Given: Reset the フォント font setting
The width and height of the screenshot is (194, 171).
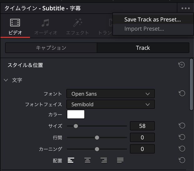Looking at the screenshot, I should (182, 94).
